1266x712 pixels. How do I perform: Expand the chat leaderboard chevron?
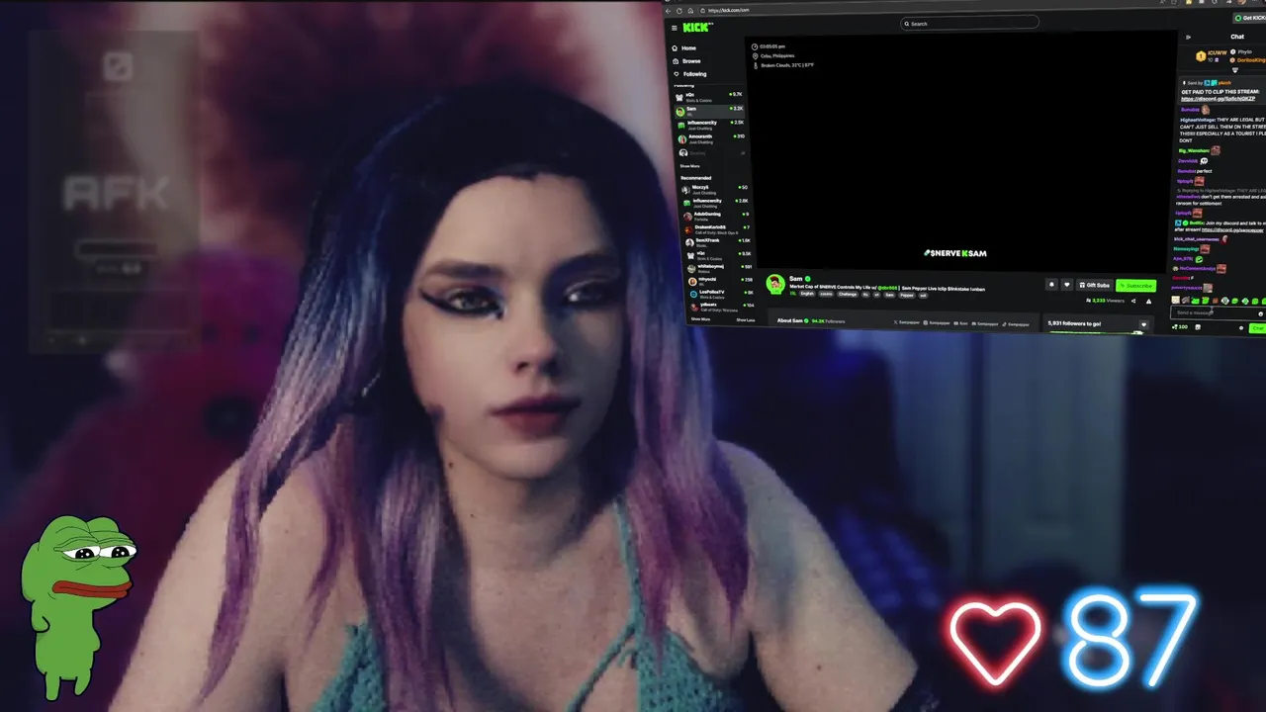tap(1234, 70)
